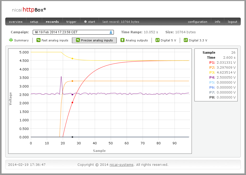Click the start recording dot icon
Screen dimensions: 246x175
[85, 22]
